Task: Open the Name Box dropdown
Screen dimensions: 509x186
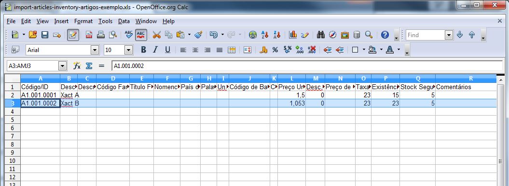Action: pyautogui.click(x=62, y=66)
